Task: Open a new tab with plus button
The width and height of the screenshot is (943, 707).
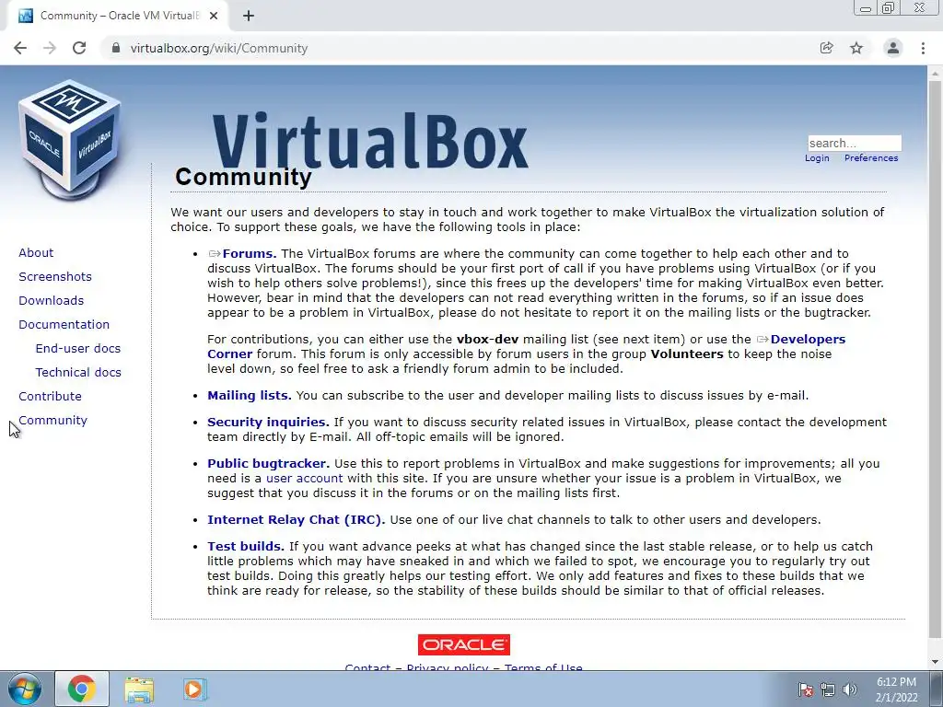Action: coord(249,17)
